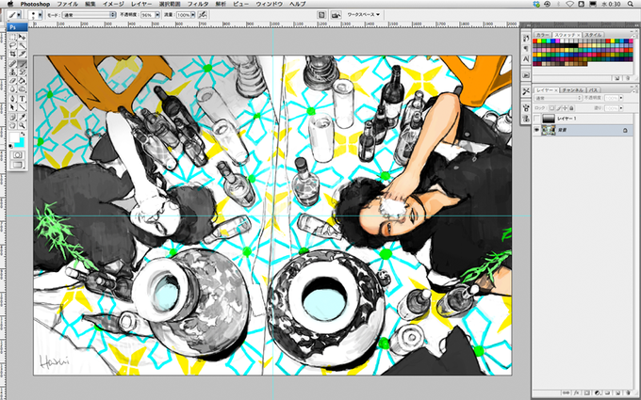This screenshot has width=641, height=400.
Task: Create new swatch of foreground color
Action: tap(617, 78)
